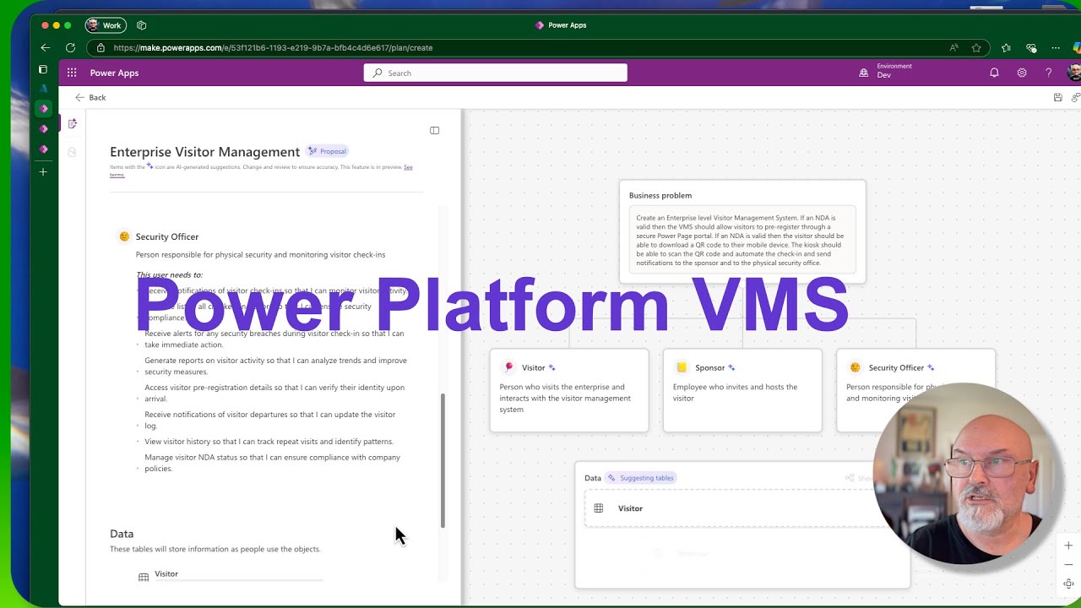Select the Sponsor persona card
This screenshot has width=1081, height=608.
pos(742,390)
